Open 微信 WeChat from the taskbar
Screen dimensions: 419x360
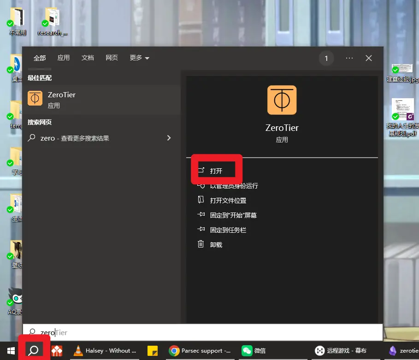pos(254,351)
